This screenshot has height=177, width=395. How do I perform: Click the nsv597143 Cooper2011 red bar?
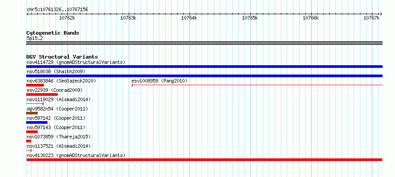tap(32, 132)
